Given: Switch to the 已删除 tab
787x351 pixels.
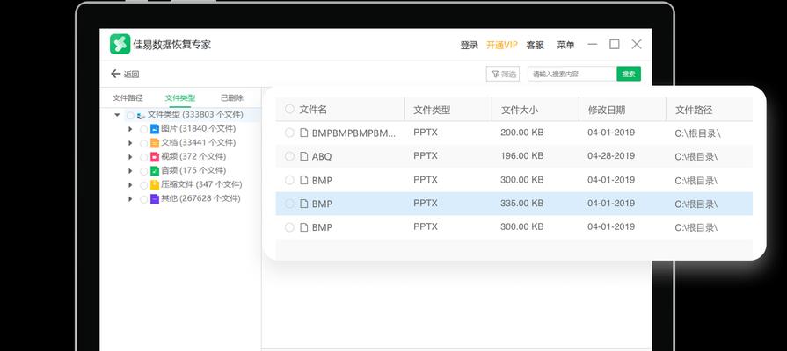Looking at the screenshot, I should [232, 98].
